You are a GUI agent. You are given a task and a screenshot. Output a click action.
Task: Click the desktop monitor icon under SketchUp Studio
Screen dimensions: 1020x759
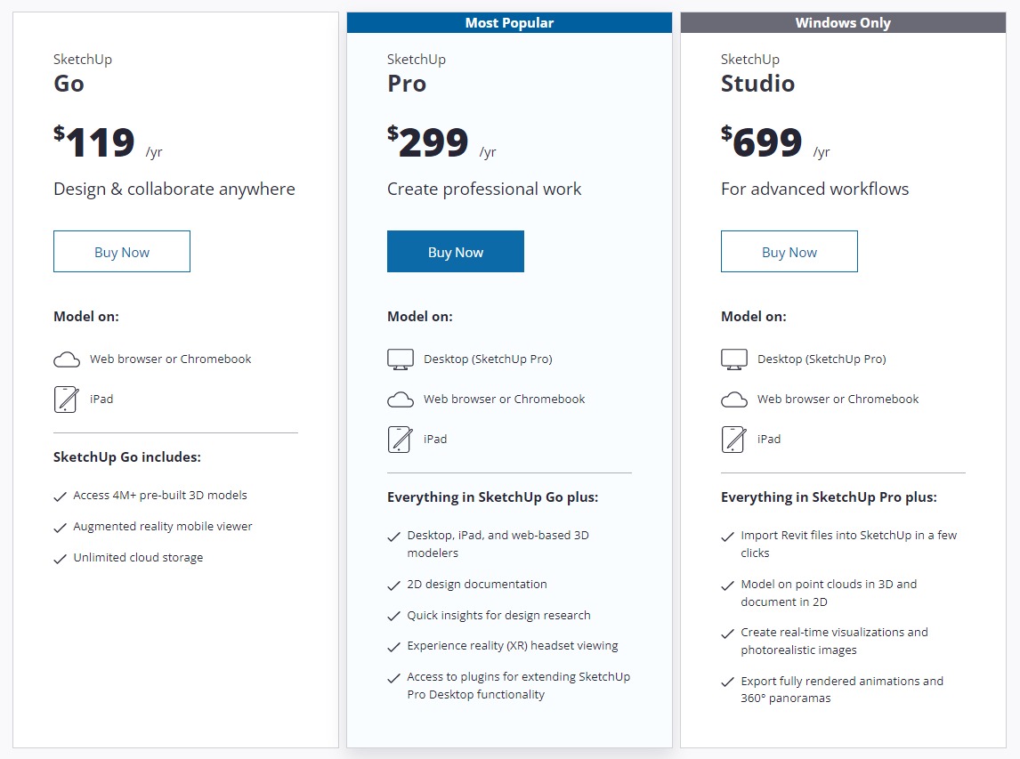pyautogui.click(x=734, y=359)
